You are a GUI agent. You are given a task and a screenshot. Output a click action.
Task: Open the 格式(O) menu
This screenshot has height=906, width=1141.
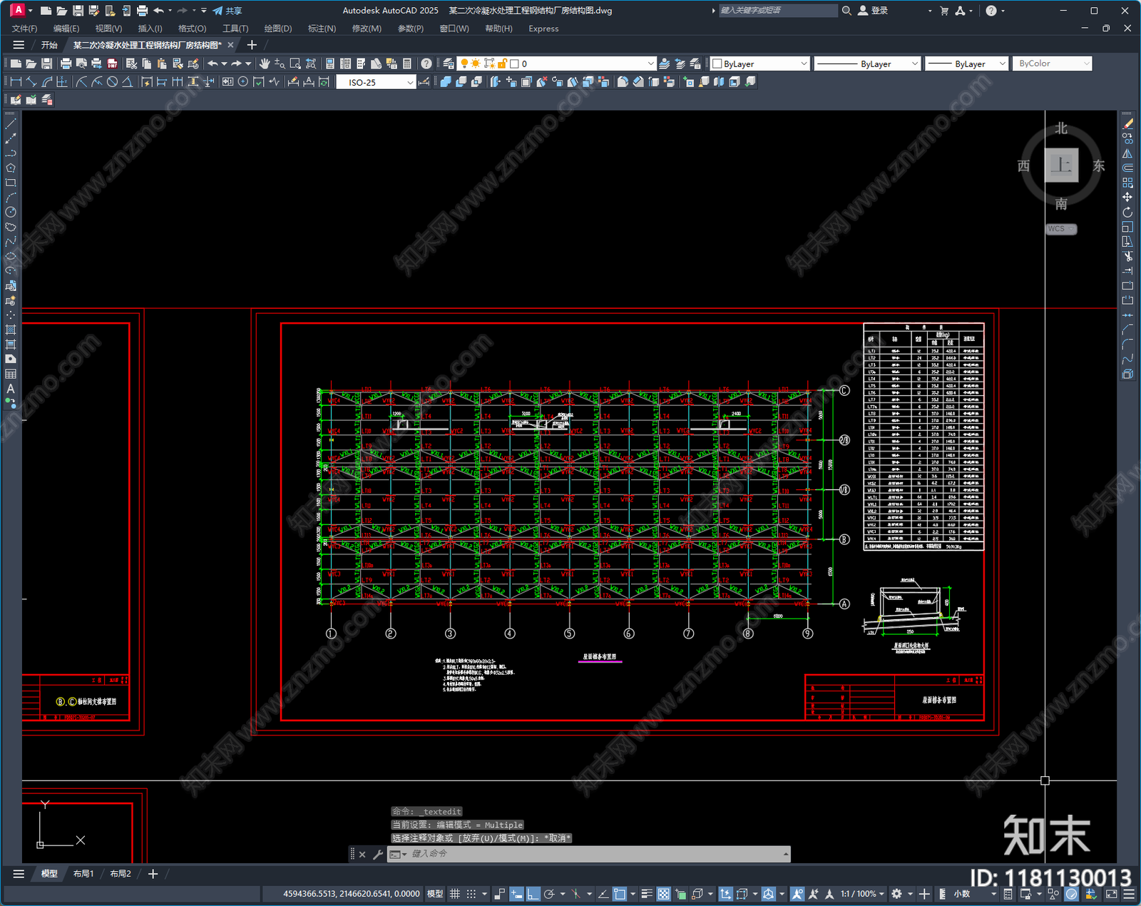[x=192, y=29]
